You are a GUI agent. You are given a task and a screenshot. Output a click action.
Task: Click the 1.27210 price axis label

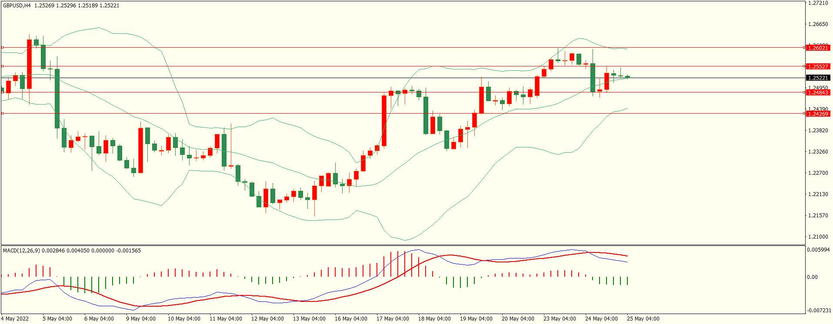[818, 3]
